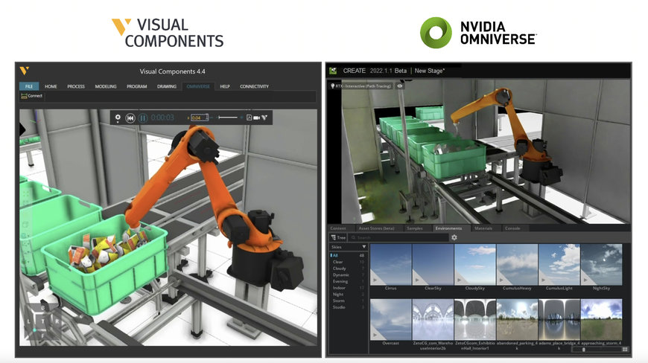This screenshot has height=363, width=648.
Task: Click the simulation speed factor field
Action: pyautogui.click(x=199, y=118)
